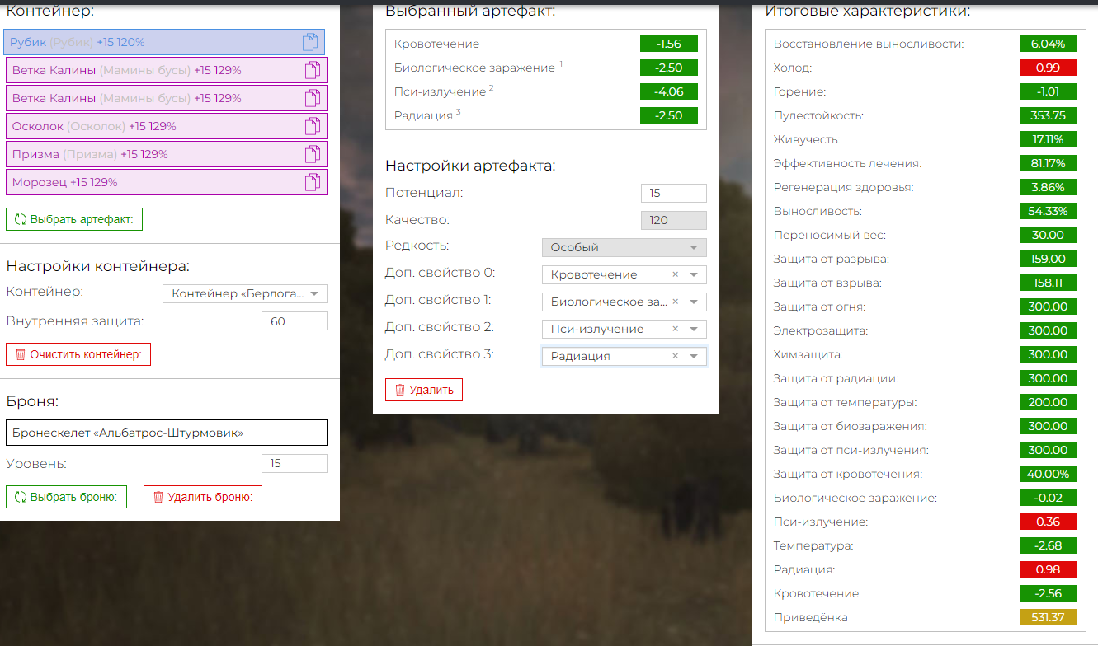The width and height of the screenshot is (1098, 646).
Task: Click copy icon on Осколок row
Action: pos(313,126)
